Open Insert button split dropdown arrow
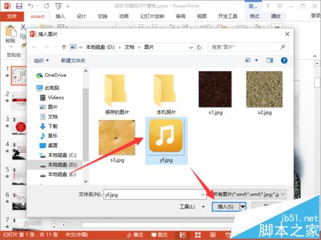The height and width of the screenshot is (240, 321). pyautogui.click(x=243, y=207)
